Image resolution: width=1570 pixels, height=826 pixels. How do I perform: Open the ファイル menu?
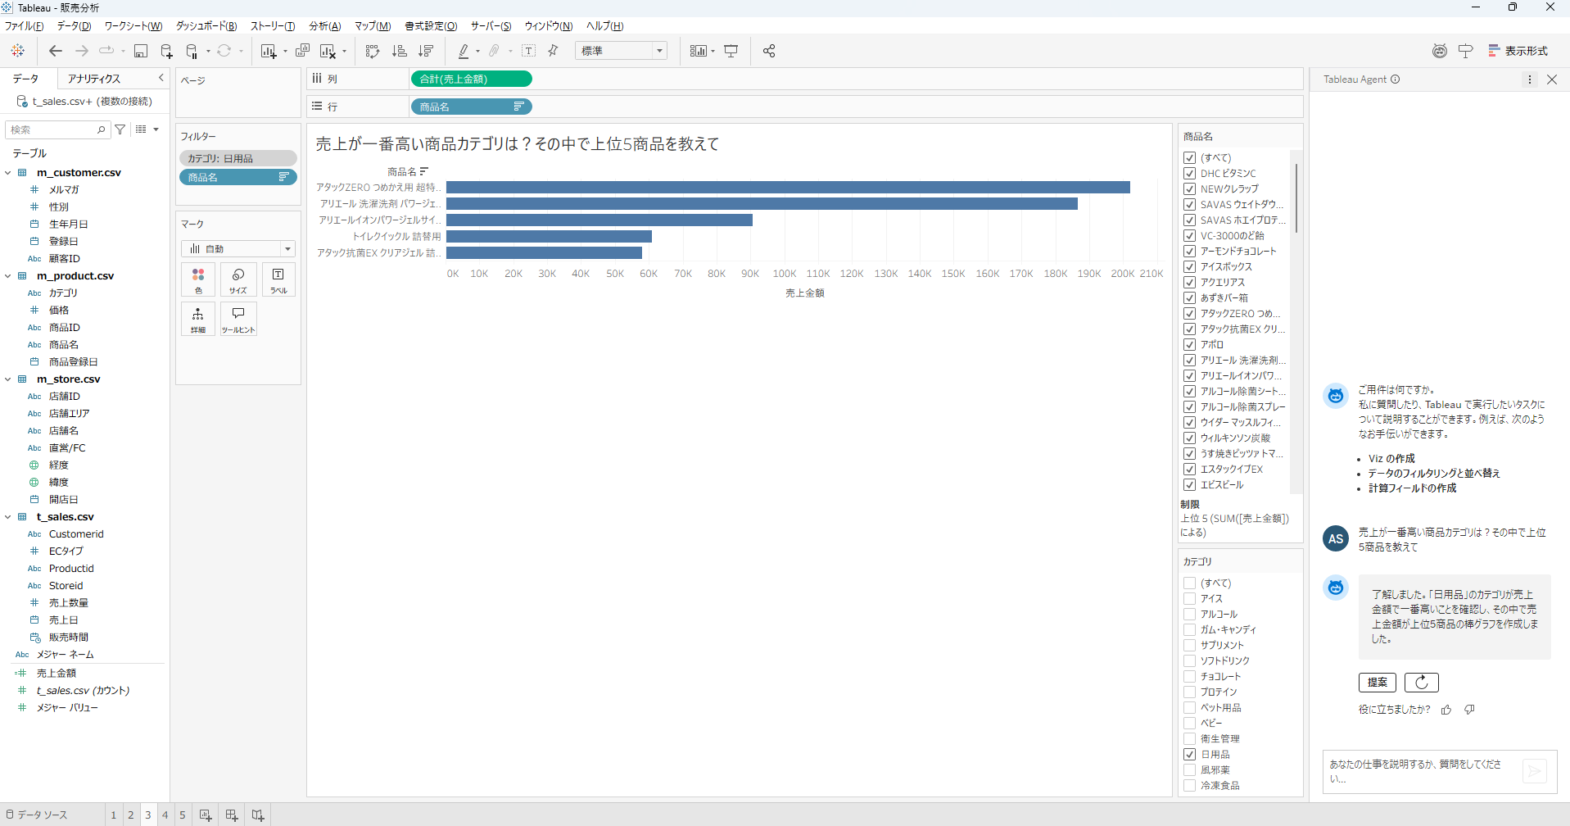point(24,26)
